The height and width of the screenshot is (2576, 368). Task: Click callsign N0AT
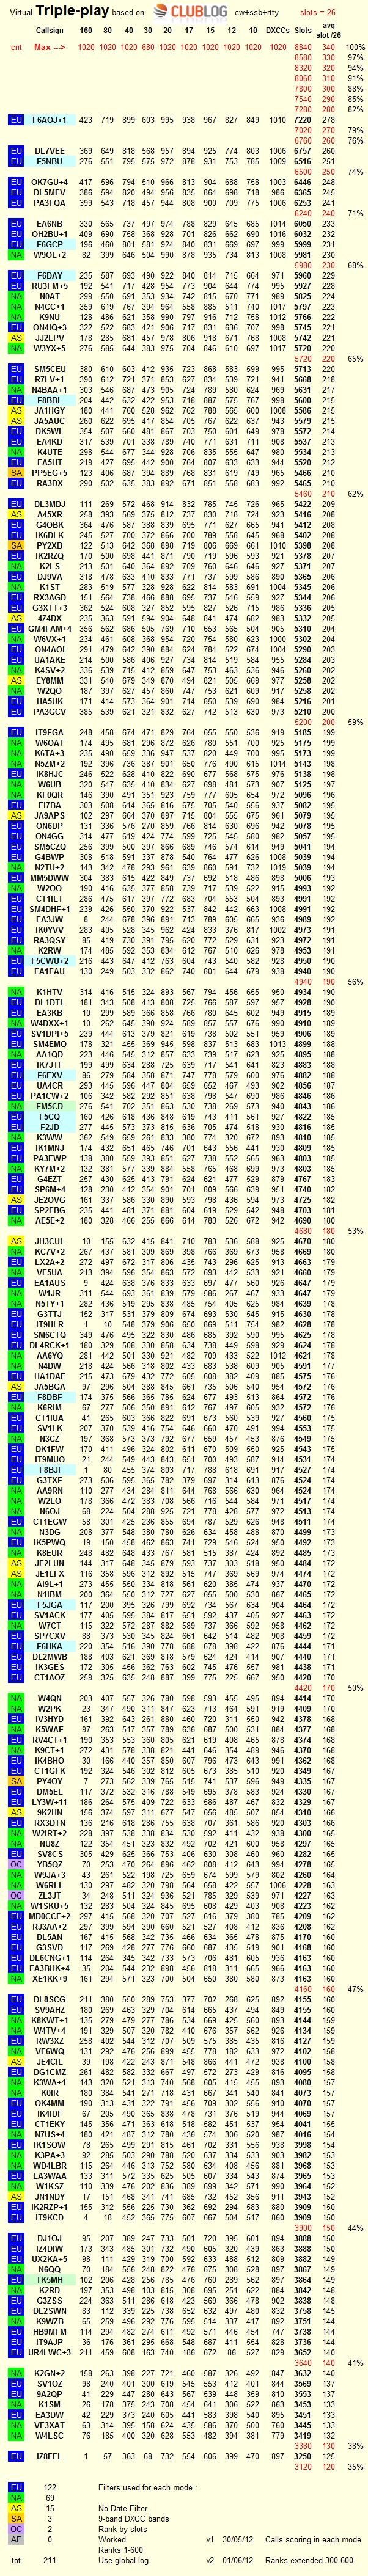point(49,297)
